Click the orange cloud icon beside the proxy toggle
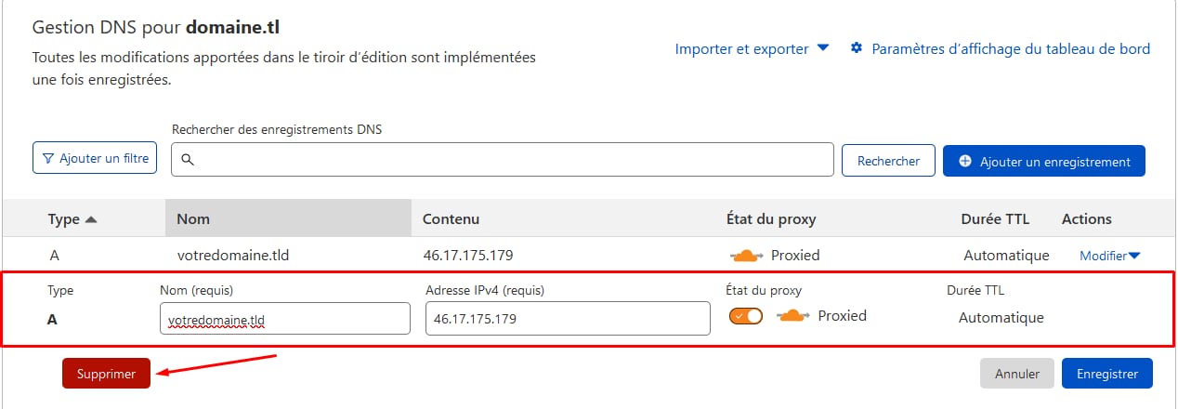The width and height of the screenshot is (1178, 409). 792,316
